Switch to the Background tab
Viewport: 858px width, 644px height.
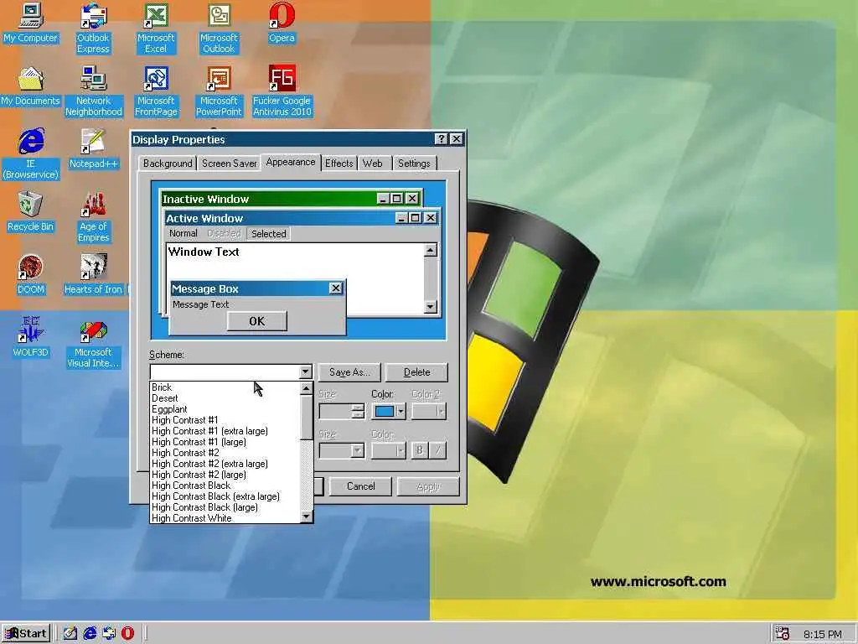pyautogui.click(x=168, y=164)
